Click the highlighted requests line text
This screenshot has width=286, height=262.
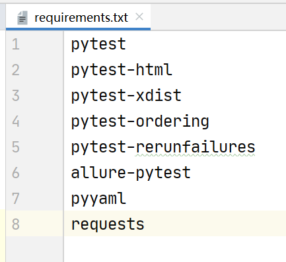pyautogui.click(x=108, y=224)
